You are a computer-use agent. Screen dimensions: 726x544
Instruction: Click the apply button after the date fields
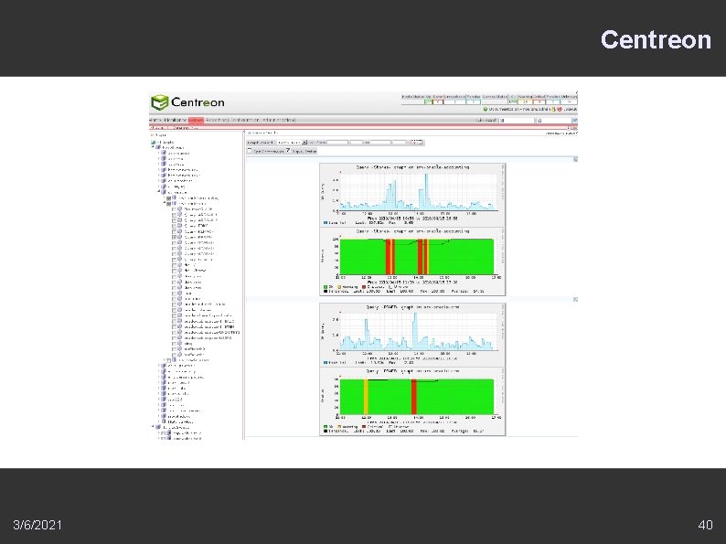[x=417, y=142]
